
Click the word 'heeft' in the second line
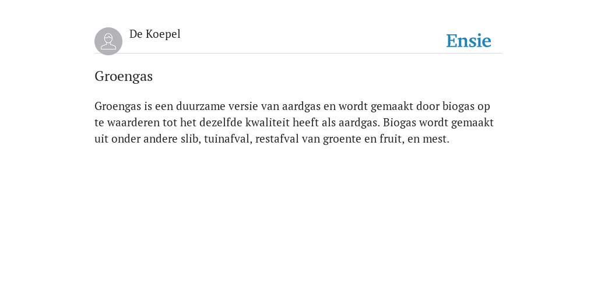(x=305, y=123)
